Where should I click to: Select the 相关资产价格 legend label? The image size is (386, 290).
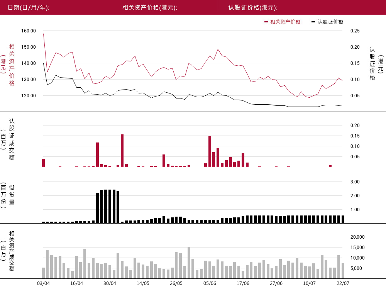tap(285, 22)
